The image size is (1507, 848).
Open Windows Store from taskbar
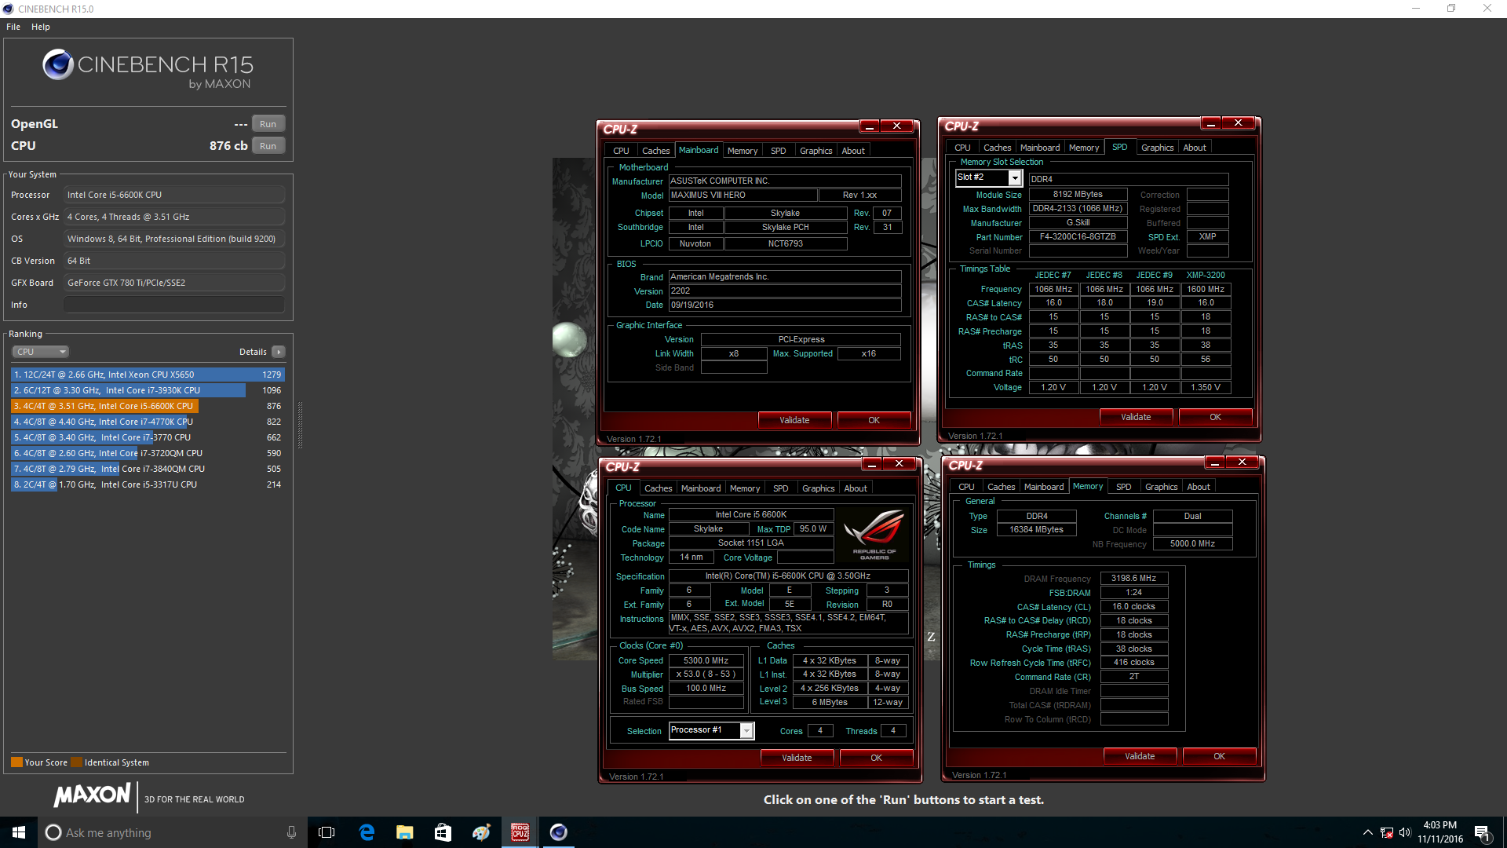tap(443, 832)
